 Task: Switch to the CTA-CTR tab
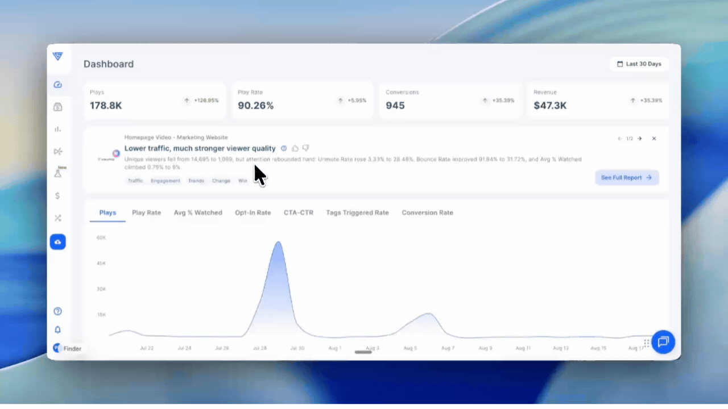click(x=299, y=212)
